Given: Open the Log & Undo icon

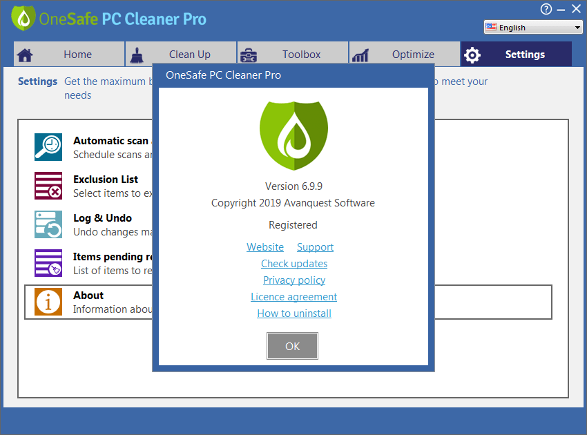Looking at the screenshot, I should 48,224.
